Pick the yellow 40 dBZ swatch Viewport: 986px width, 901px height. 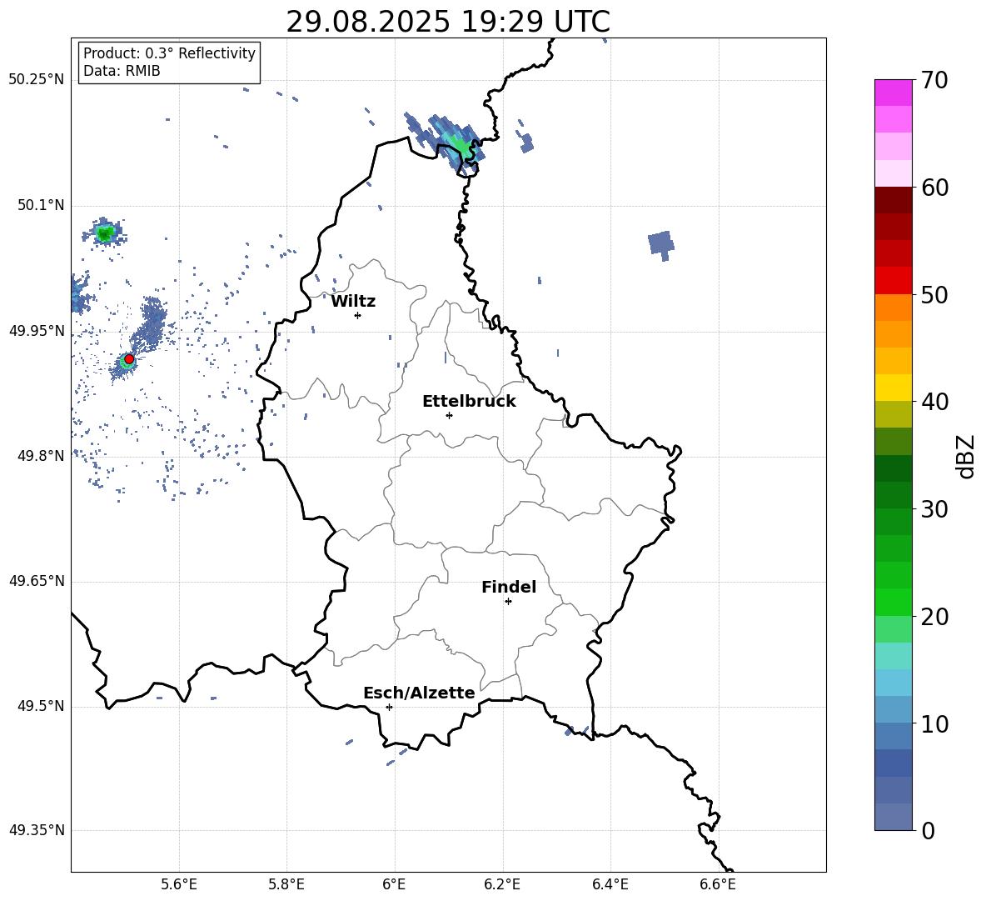coord(894,388)
